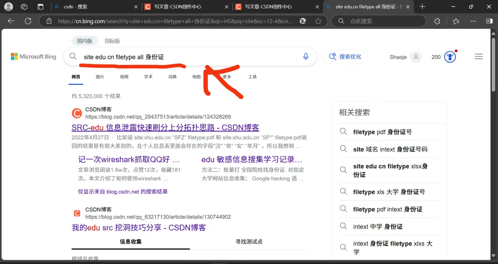Image resolution: width=498 pixels, height=264 pixels.
Task: Click the 搜索优化 button
Action: [345, 57]
